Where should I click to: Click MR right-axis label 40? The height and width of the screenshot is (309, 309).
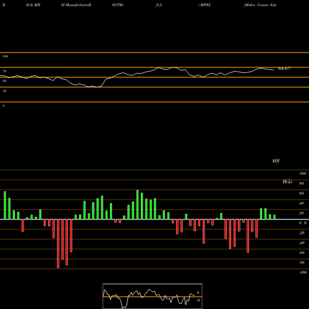(302, 203)
